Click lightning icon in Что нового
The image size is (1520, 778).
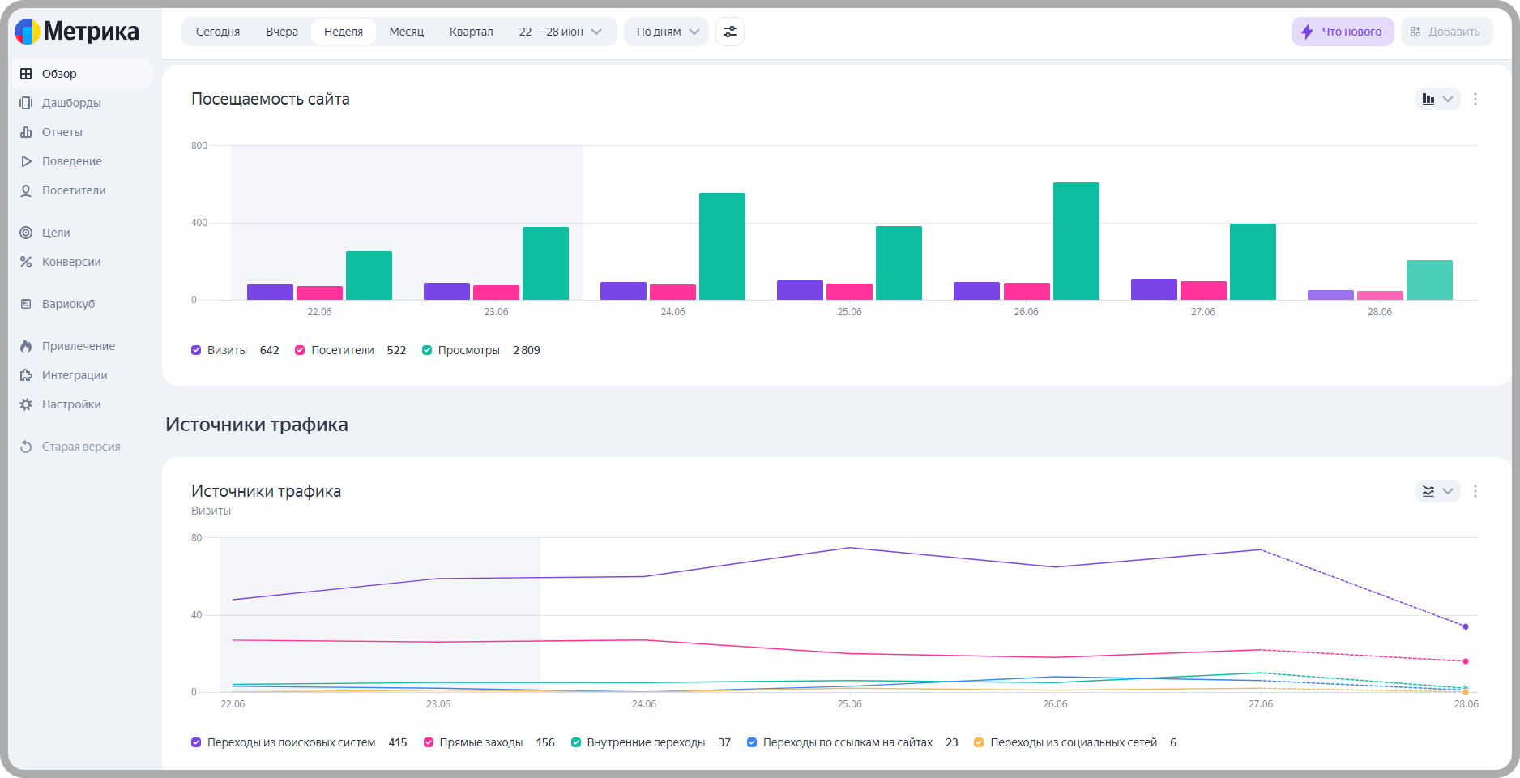(x=1307, y=32)
